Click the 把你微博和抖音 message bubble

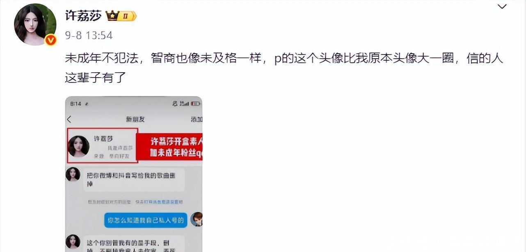134,179
